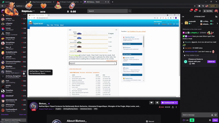The image size is (219, 123).
Task: Switch to Disney's Cruella trailer tab
Action: coord(69,2)
